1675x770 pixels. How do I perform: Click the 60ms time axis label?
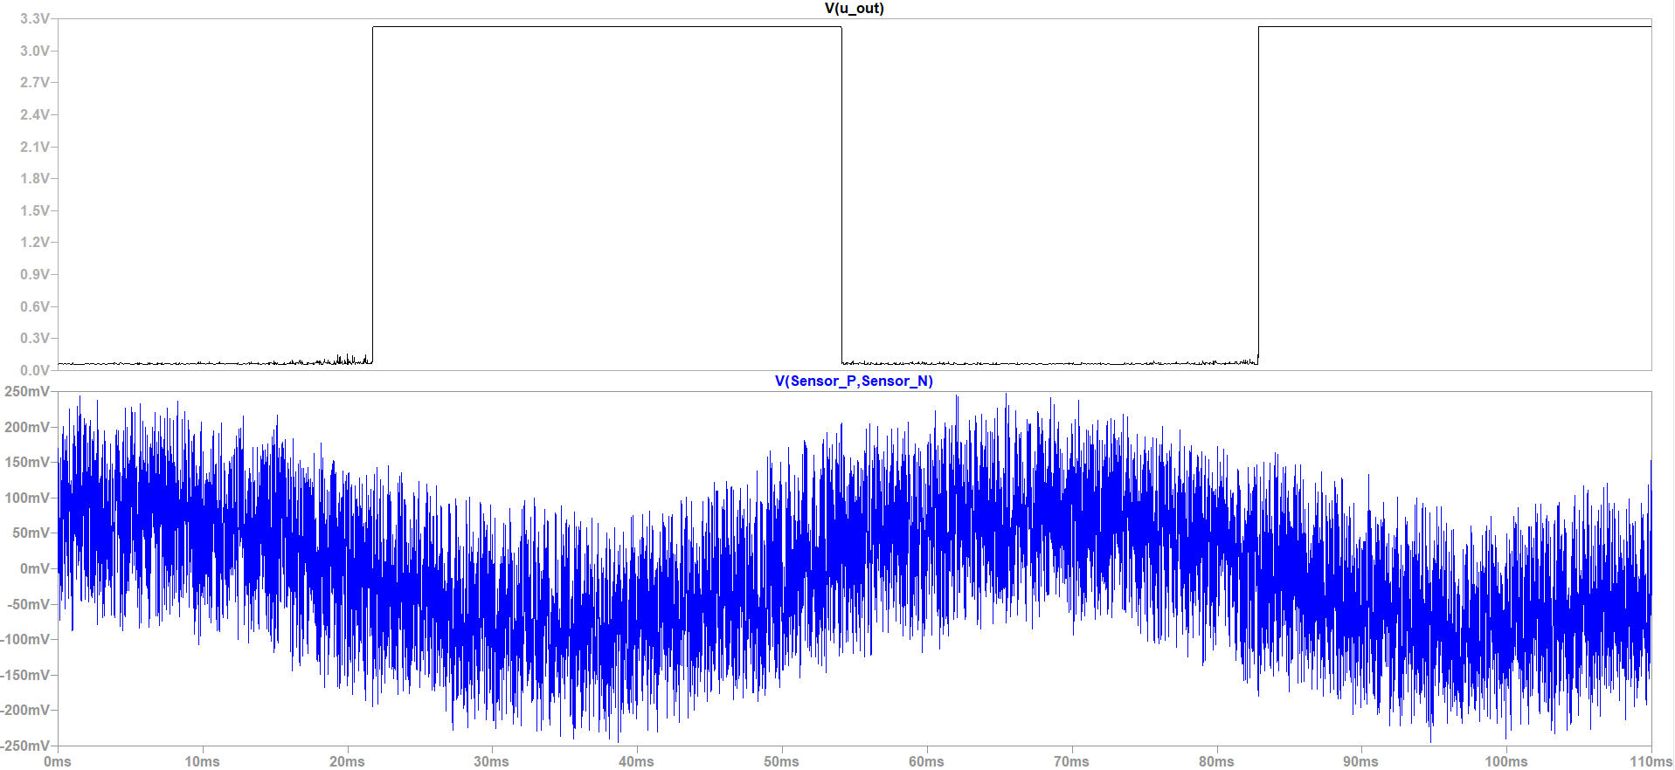926,761
